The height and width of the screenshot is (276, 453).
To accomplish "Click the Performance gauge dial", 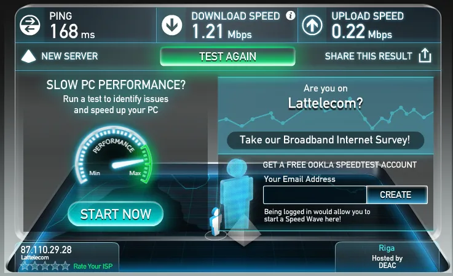I will tap(113, 156).
